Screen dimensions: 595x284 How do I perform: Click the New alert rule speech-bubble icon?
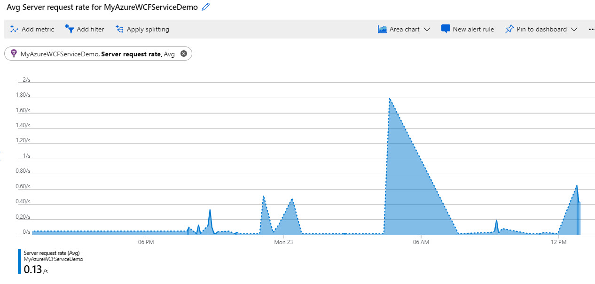point(446,29)
